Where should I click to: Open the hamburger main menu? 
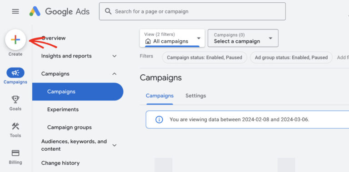15,11
